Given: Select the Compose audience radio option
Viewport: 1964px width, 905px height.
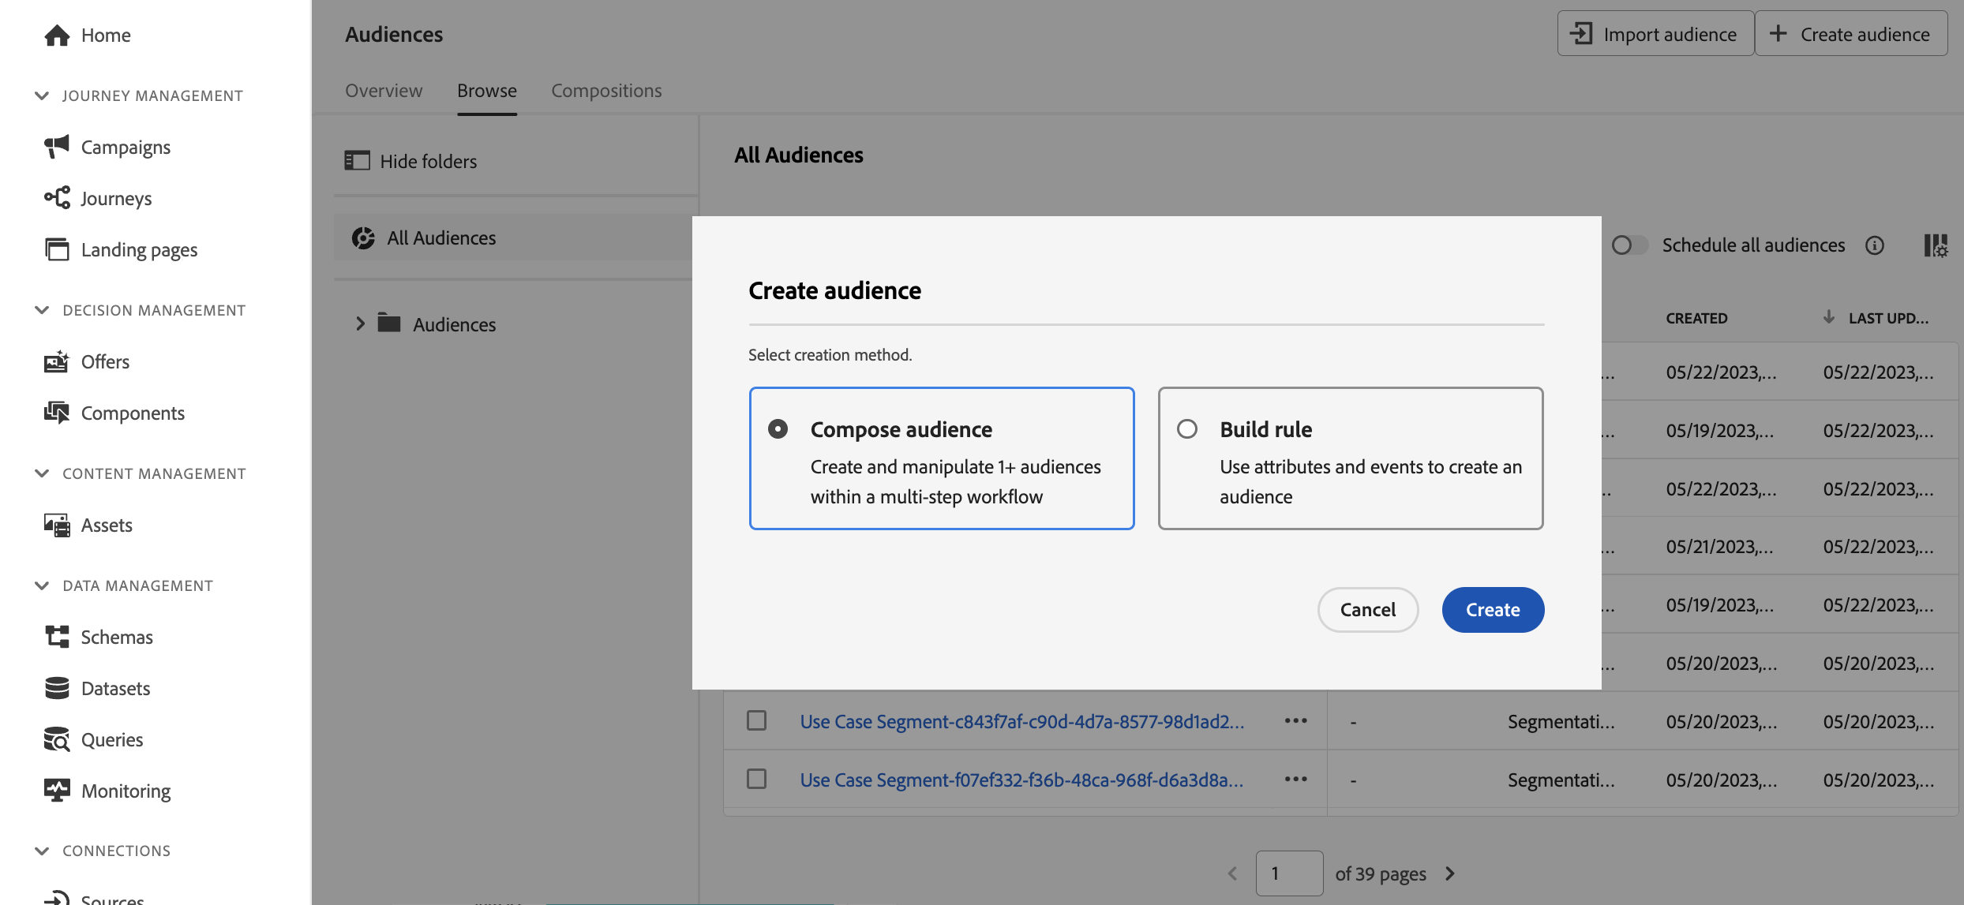Looking at the screenshot, I should 778,429.
